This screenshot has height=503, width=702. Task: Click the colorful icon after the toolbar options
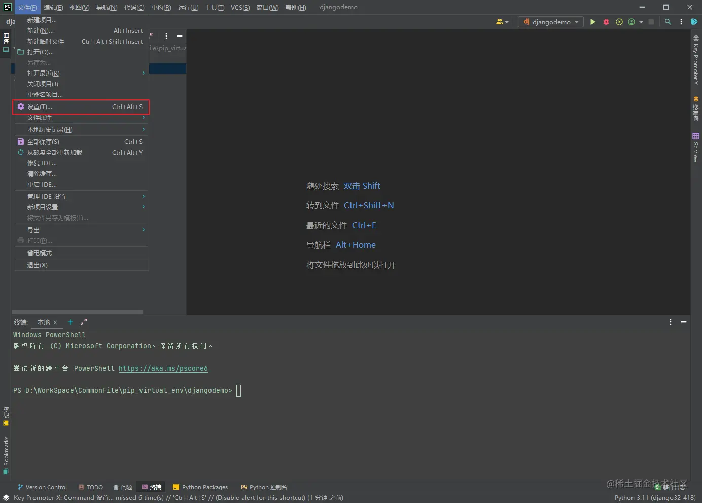click(694, 22)
